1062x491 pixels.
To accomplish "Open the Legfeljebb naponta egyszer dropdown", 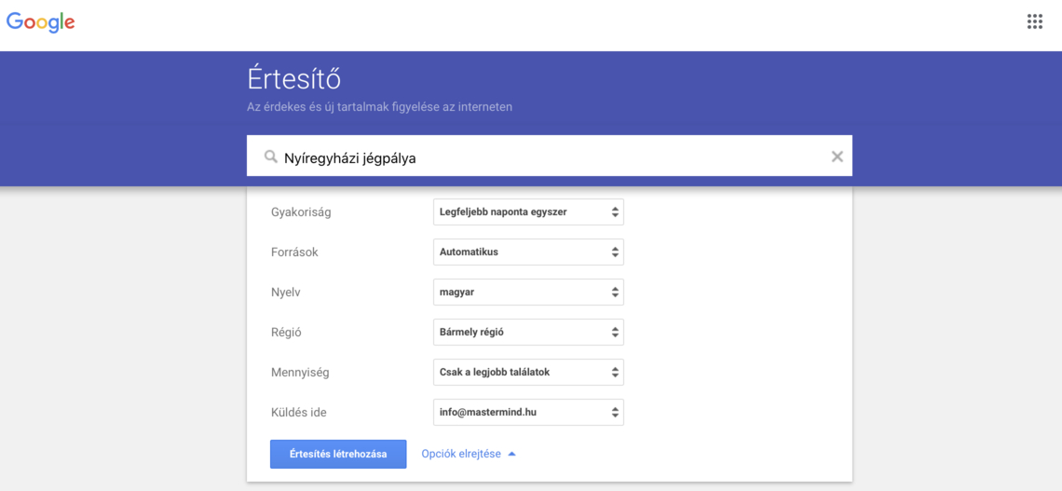I will coord(528,212).
